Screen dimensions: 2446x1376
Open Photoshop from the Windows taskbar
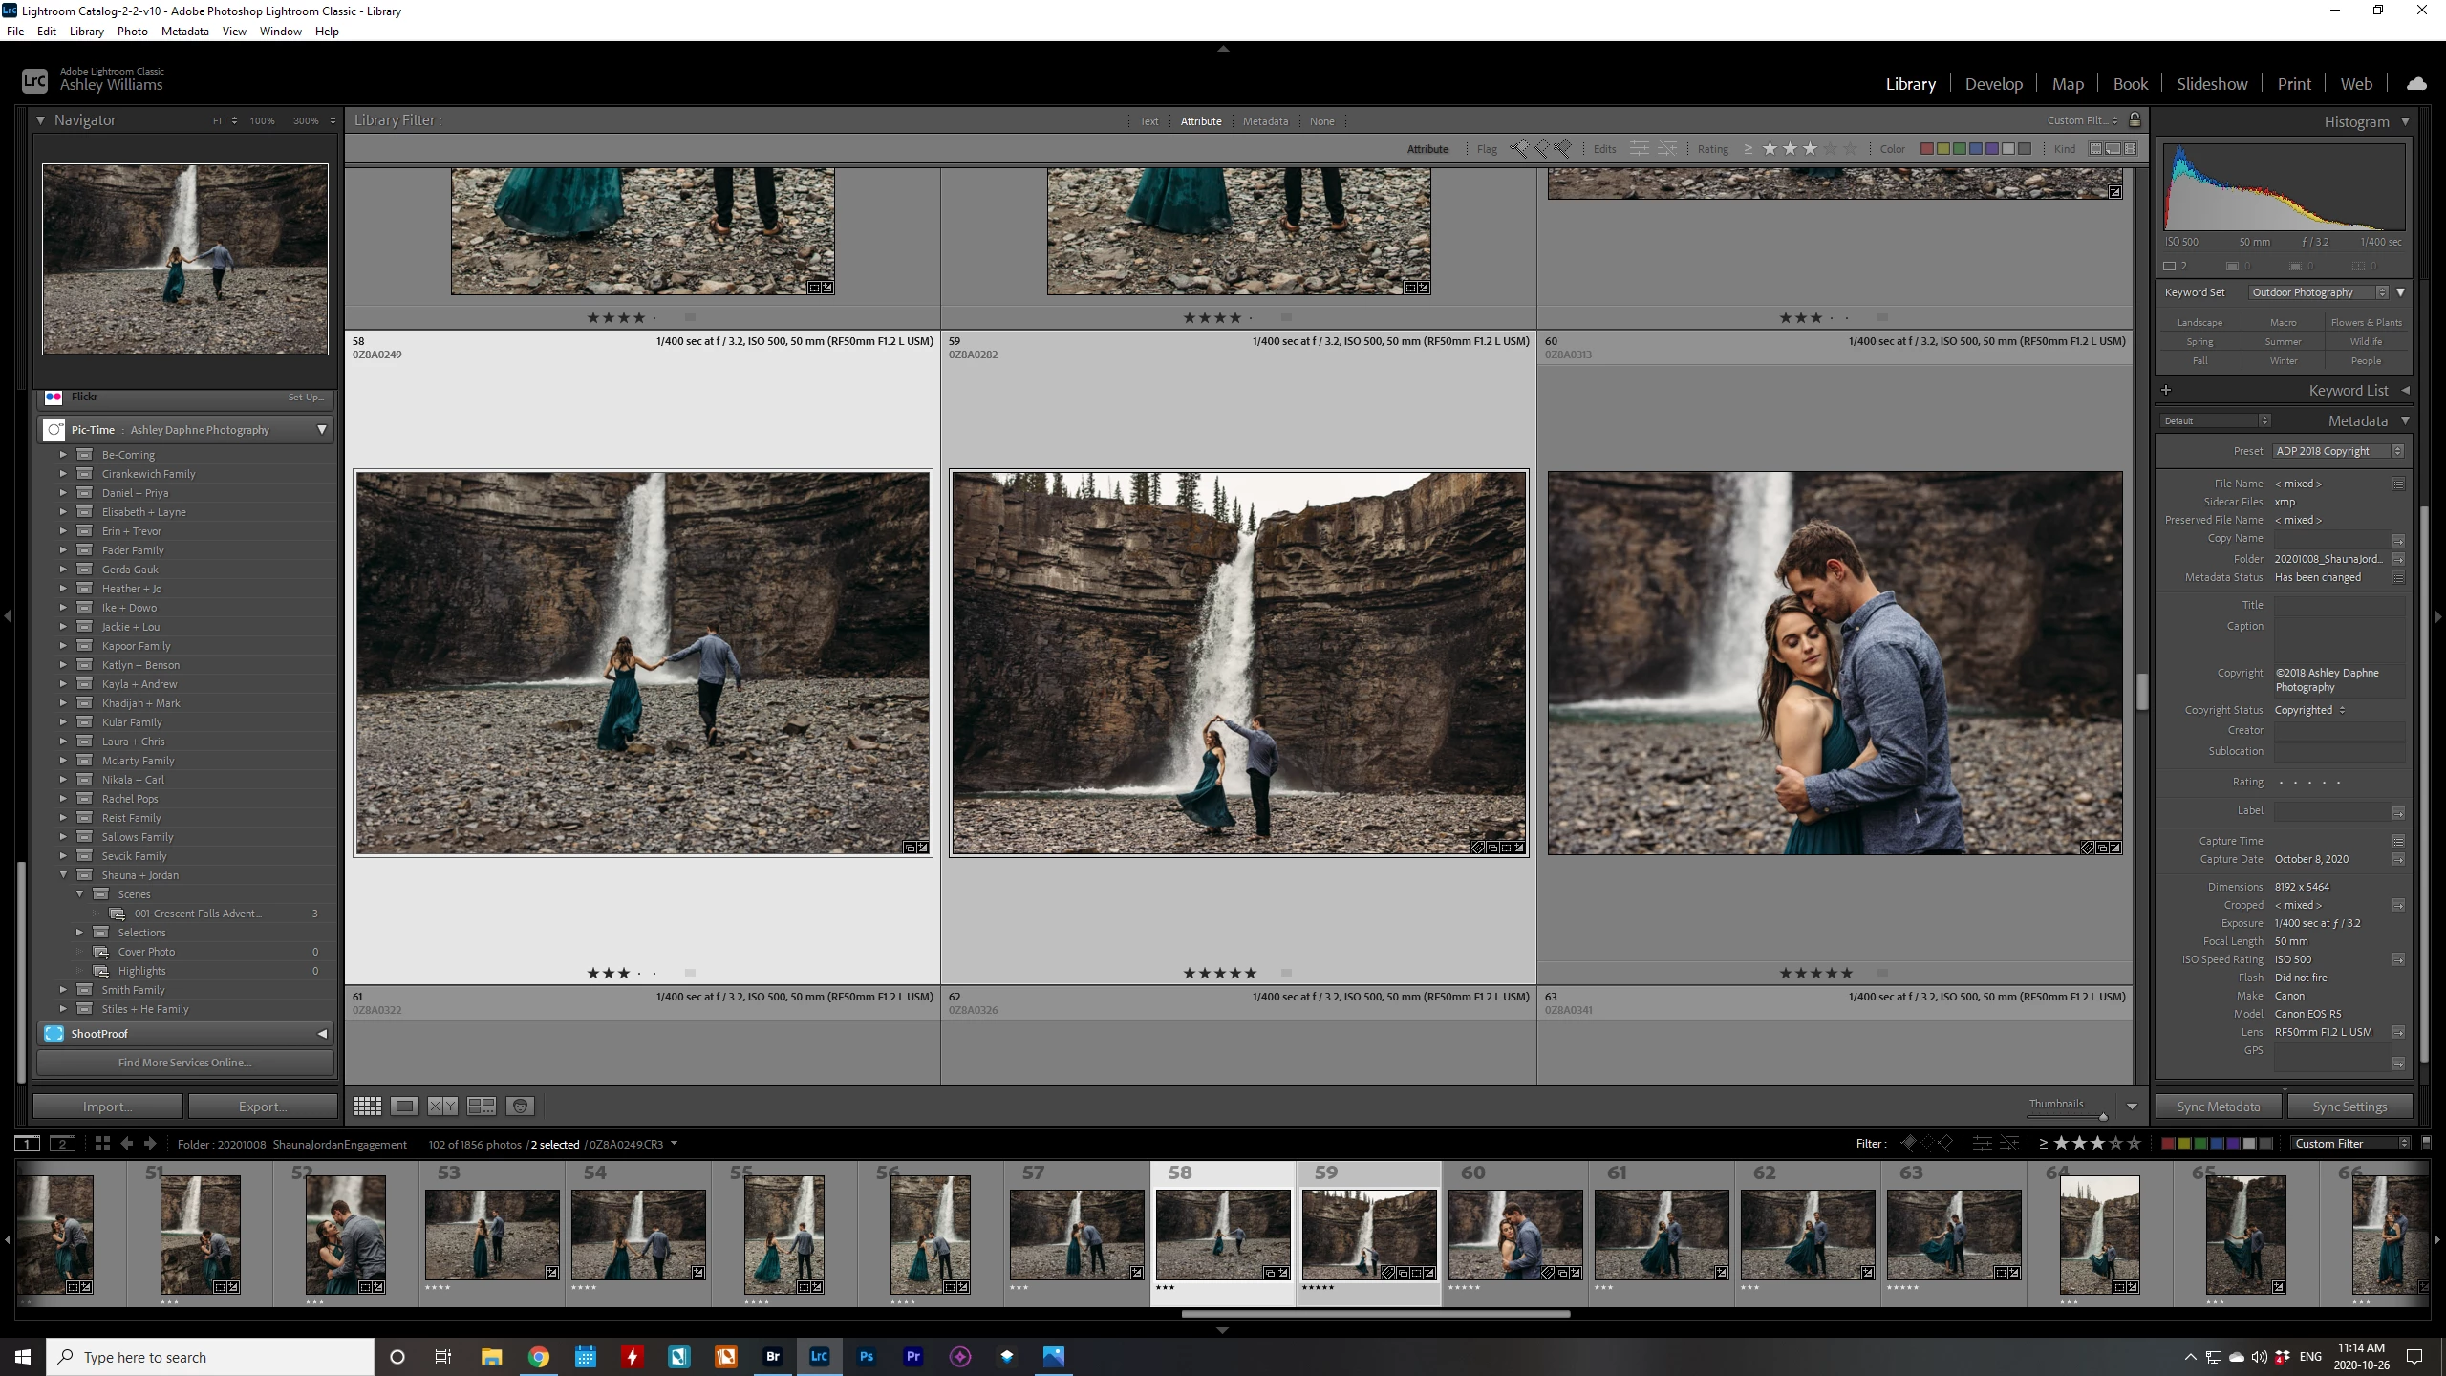coord(866,1356)
